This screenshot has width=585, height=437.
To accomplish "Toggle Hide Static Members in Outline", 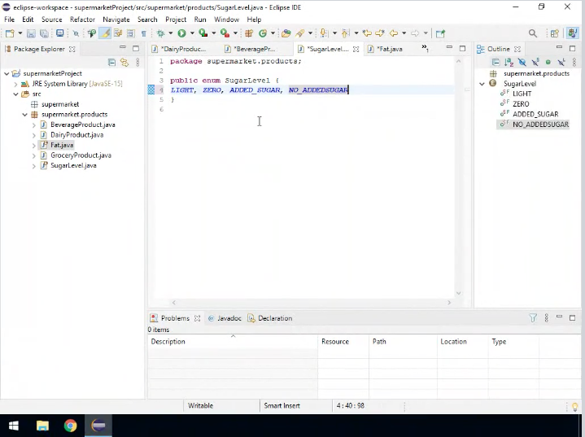I will pyautogui.click(x=535, y=63).
